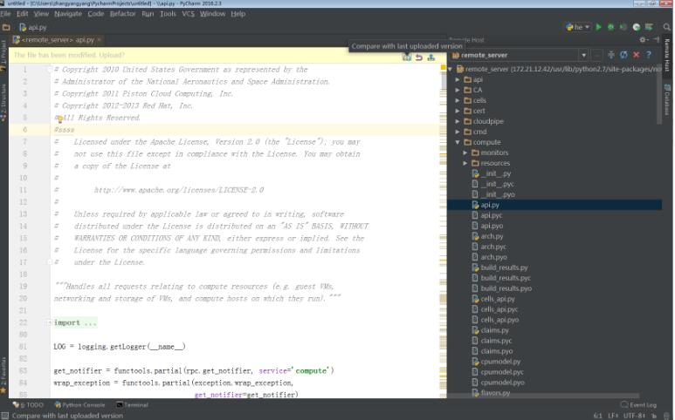Collapse the compute folder
Viewport: 675px width, 420px height.
click(x=458, y=142)
